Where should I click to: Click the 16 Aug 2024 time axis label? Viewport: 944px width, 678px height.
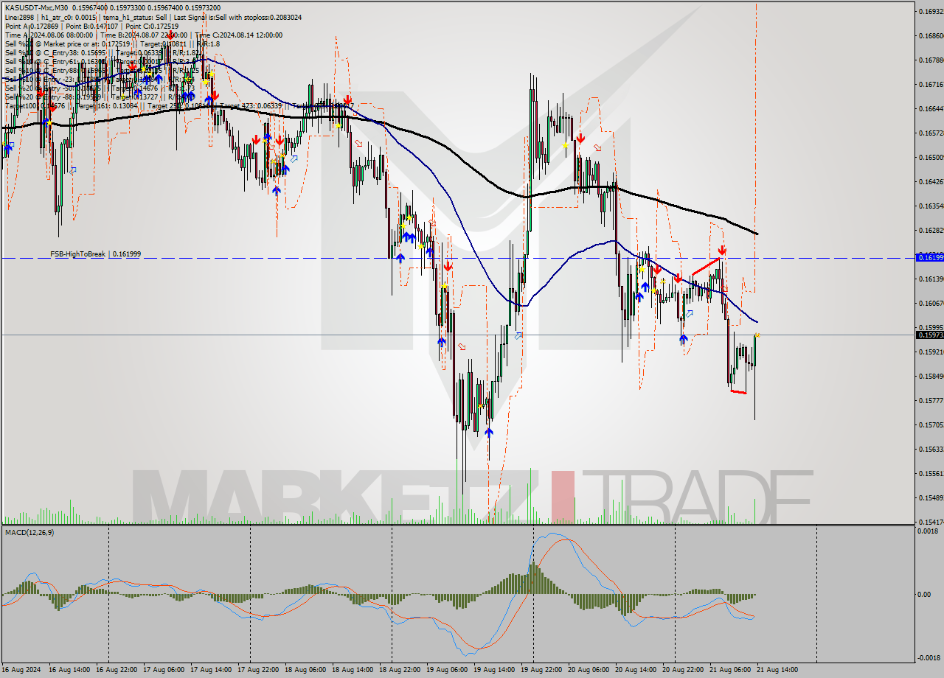point(21,670)
